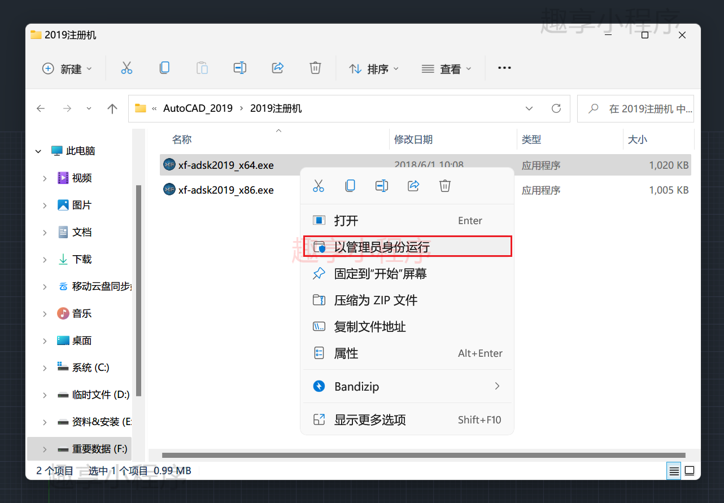The height and width of the screenshot is (503, 724).
Task: Expand the 文档 folder node
Action: pyautogui.click(x=45, y=233)
